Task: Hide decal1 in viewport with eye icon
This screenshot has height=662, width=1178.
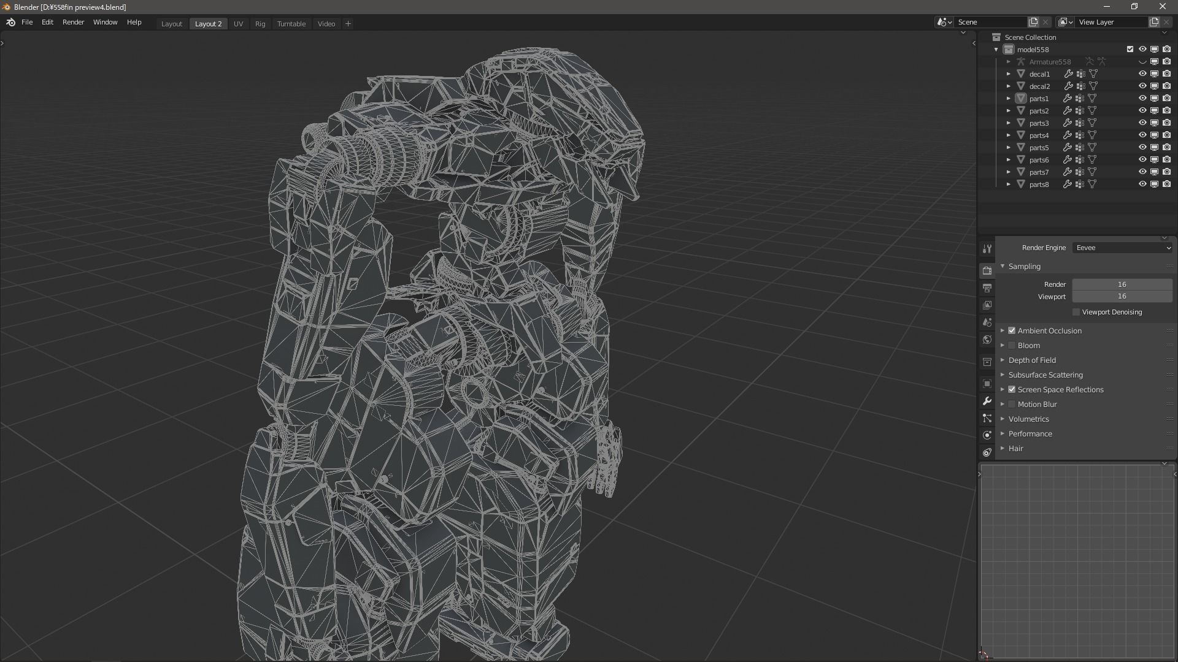Action: (x=1142, y=74)
